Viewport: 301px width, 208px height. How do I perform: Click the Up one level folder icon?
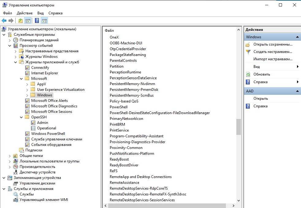pyautogui.click(x=20, y=21)
